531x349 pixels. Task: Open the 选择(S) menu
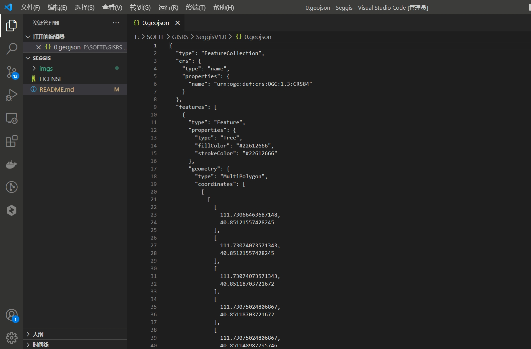85,7
